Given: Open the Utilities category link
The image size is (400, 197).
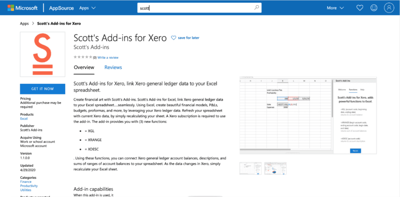Looking at the screenshot, I should [26, 190].
